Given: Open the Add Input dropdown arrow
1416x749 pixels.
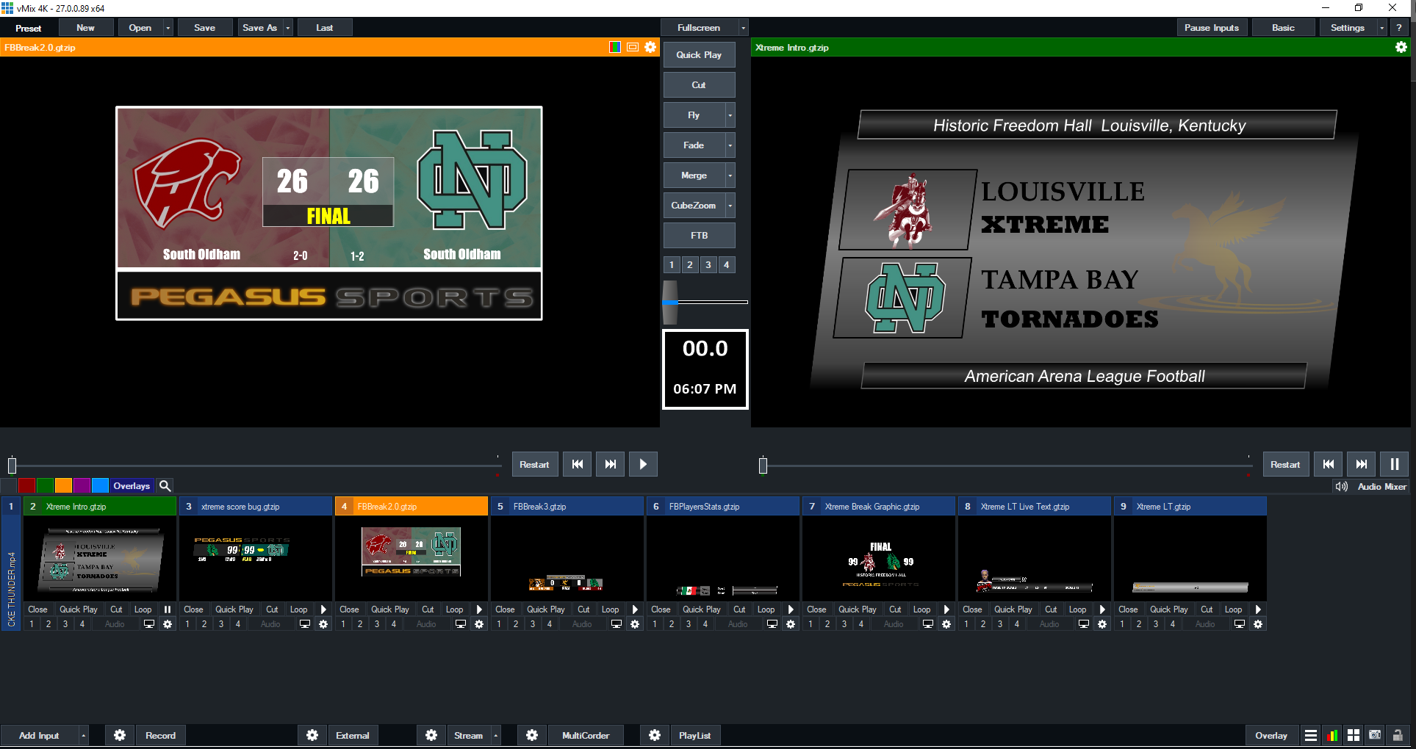Looking at the screenshot, I should point(84,735).
